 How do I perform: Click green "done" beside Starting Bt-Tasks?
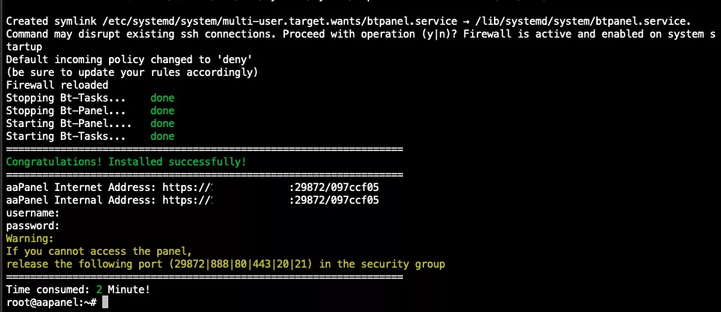click(162, 136)
